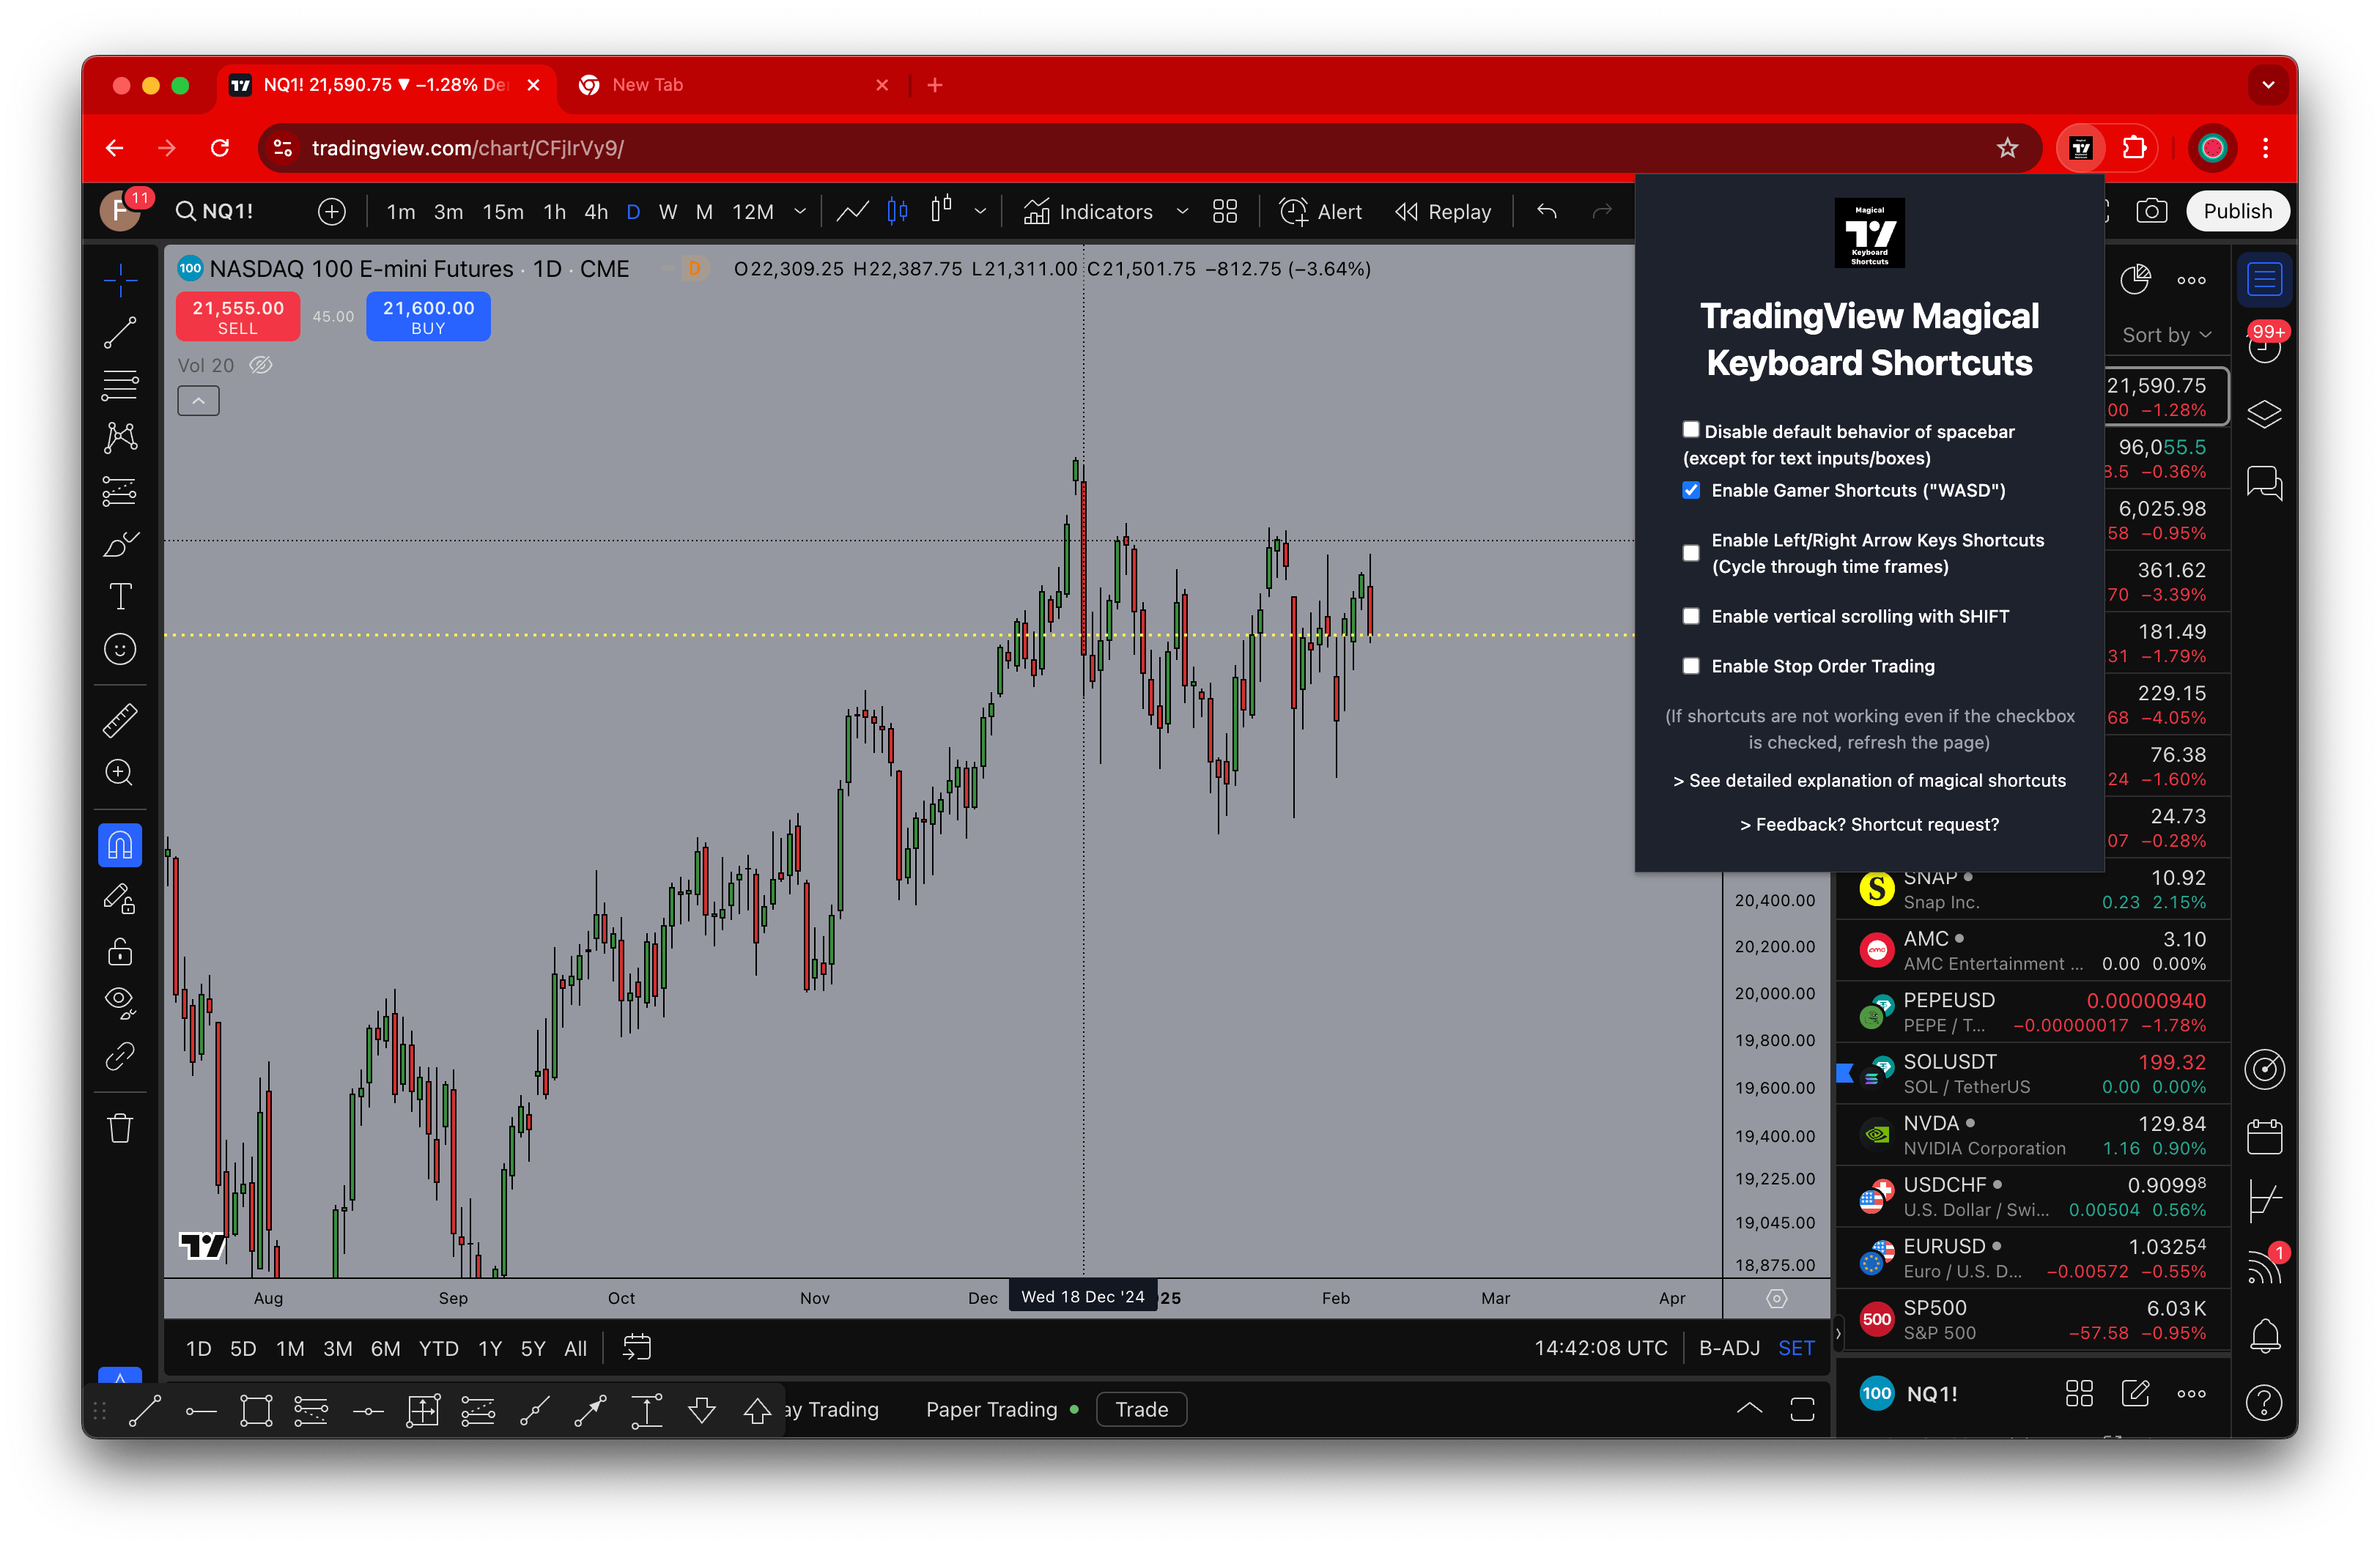Switch to the 15m timeframe
This screenshot has width=2380, height=1547.
click(503, 212)
